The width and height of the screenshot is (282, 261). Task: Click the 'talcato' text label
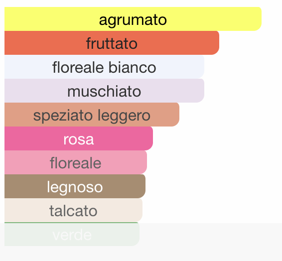tap(73, 211)
